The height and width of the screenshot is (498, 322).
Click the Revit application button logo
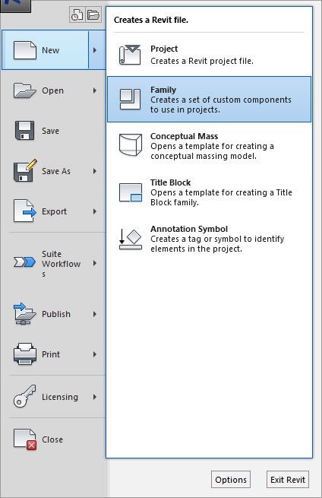15,5
